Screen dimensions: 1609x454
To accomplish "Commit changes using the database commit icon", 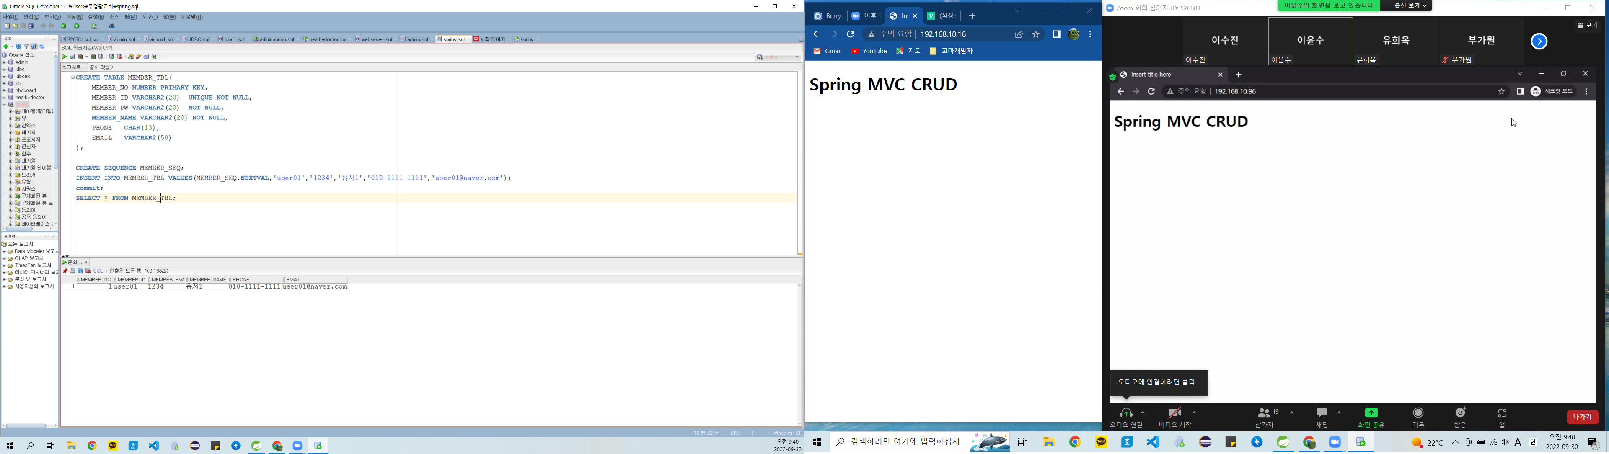I will [112, 56].
